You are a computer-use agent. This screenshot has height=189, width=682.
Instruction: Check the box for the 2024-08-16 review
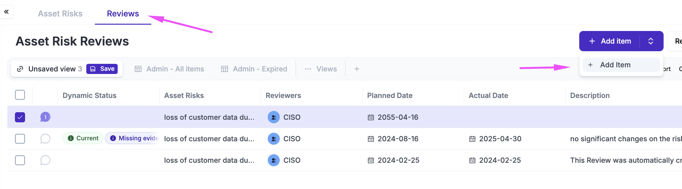click(20, 139)
